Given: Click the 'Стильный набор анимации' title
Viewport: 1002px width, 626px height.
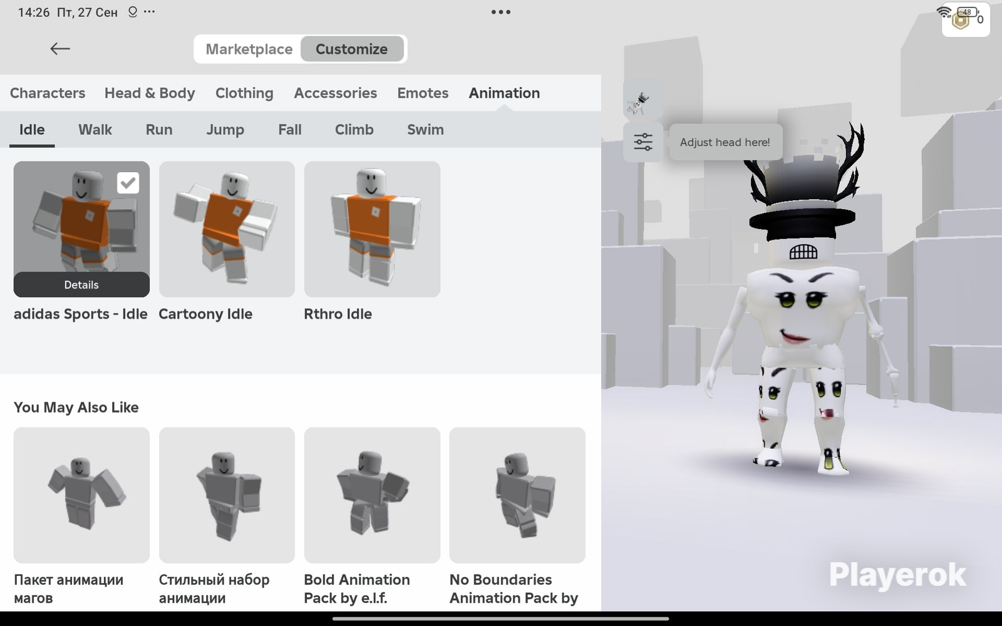Looking at the screenshot, I should coord(214,589).
